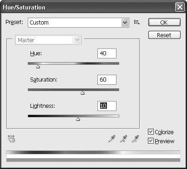Click the Hue slider handle
This screenshot has height=169, width=187.
pos(38,67)
